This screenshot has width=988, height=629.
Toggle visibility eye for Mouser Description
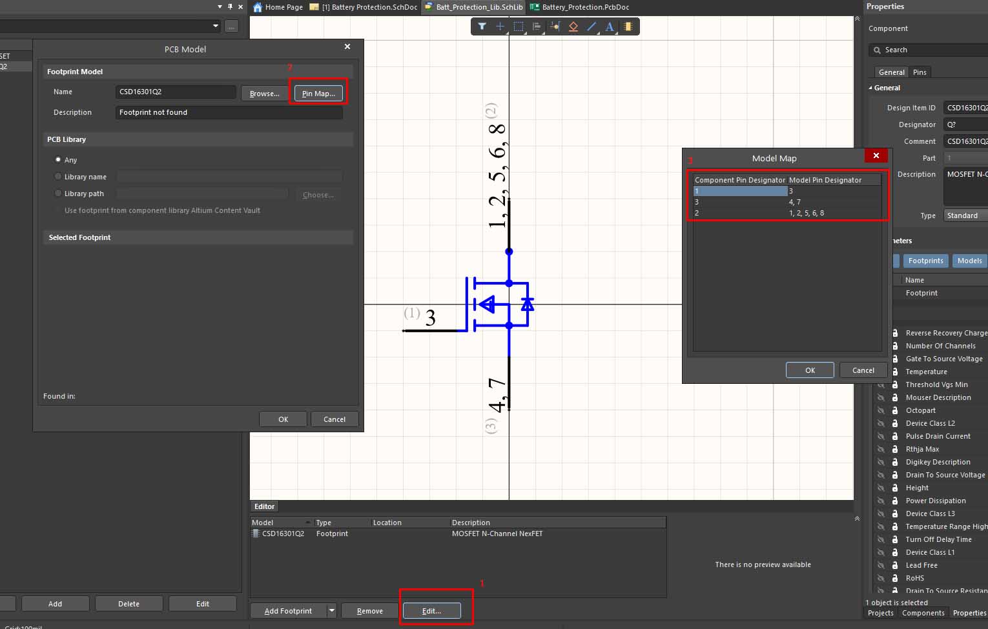(881, 397)
